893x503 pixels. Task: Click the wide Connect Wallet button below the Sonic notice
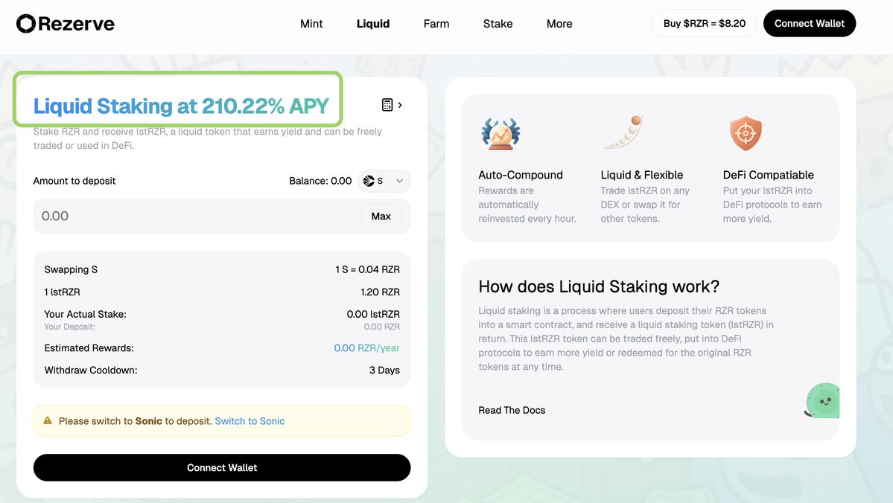point(222,468)
